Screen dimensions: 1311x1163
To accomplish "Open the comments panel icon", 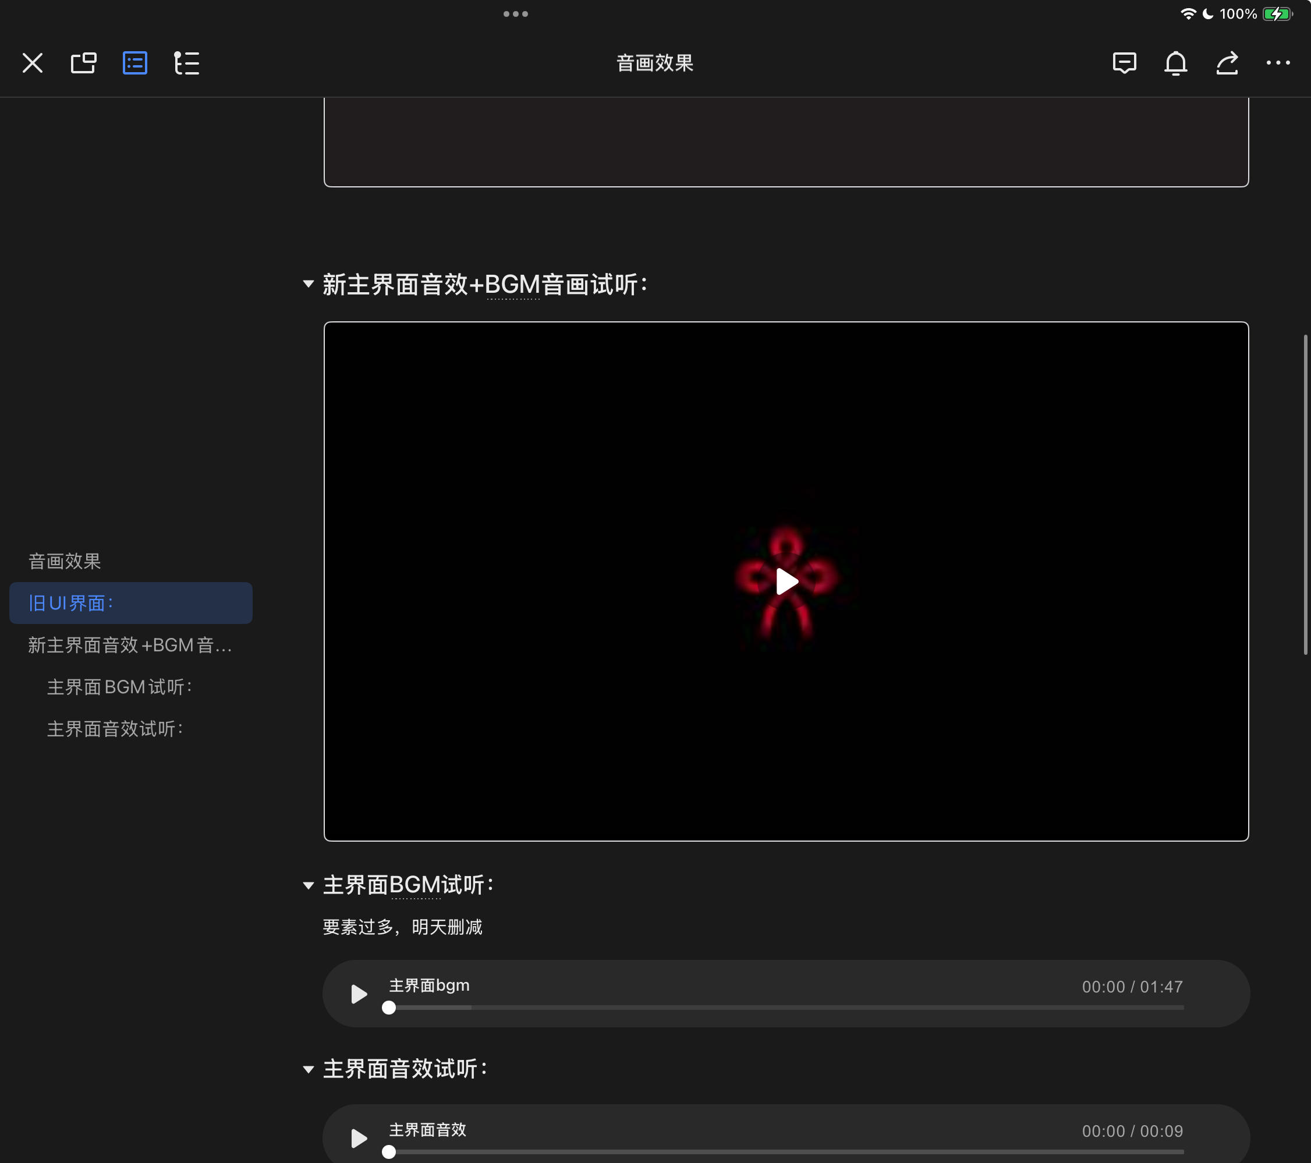I will pyautogui.click(x=1124, y=63).
